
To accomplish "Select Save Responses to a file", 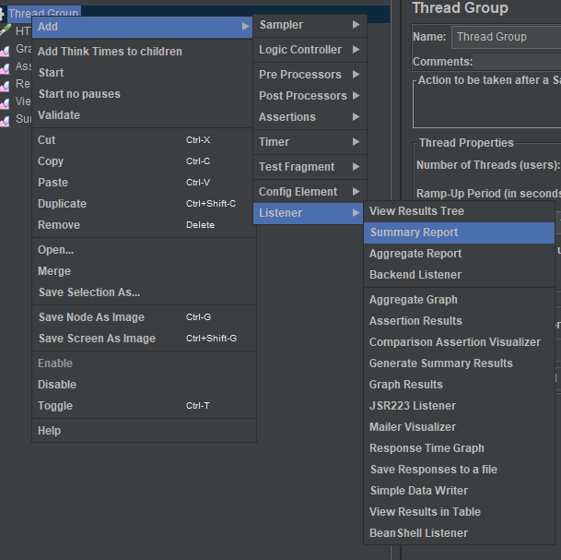I will pos(459,470).
